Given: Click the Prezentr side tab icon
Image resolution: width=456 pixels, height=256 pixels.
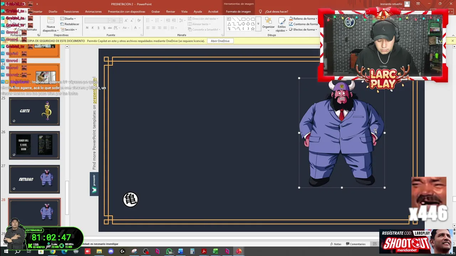Looking at the screenshot, I should pyautogui.click(x=94, y=184).
